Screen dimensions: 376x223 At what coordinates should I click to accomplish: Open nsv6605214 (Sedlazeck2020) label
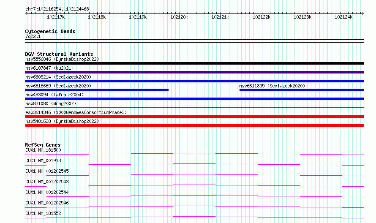point(58,77)
